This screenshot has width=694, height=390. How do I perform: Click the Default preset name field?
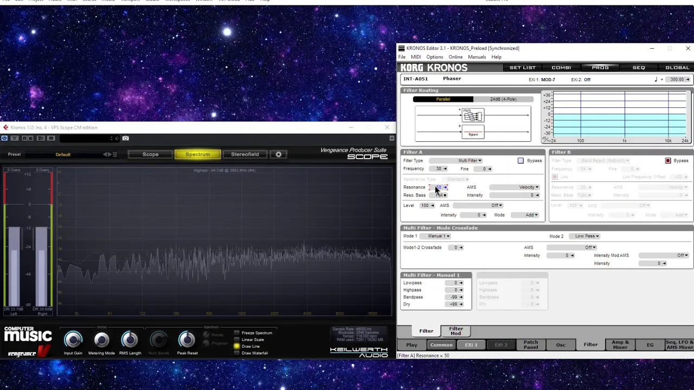(63, 154)
